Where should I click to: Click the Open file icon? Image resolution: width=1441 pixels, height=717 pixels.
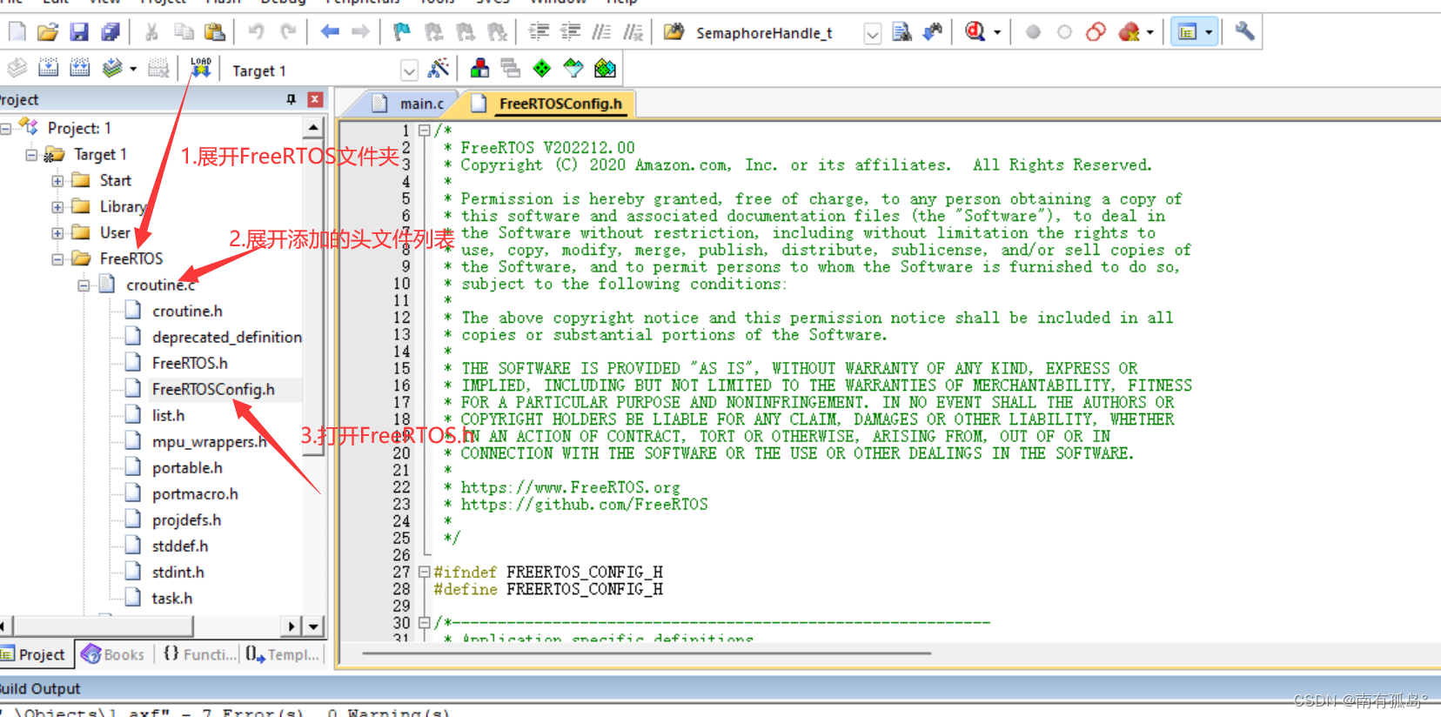tap(48, 32)
